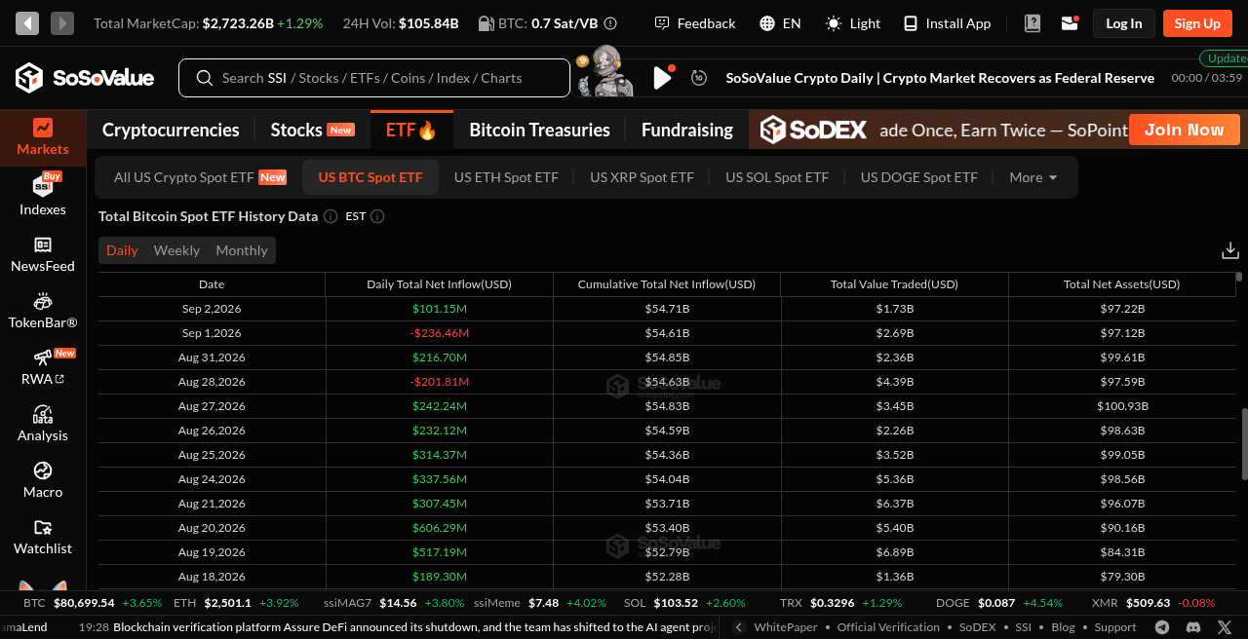Open the Watchlist sidebar section
This screenshot has height=639, width=1248.
pos(43,538)
